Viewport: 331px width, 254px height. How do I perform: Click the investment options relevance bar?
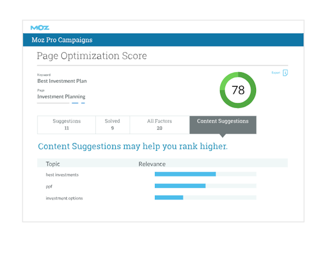205,198
